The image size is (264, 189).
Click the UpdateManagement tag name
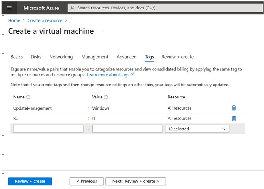coord(32,108)
